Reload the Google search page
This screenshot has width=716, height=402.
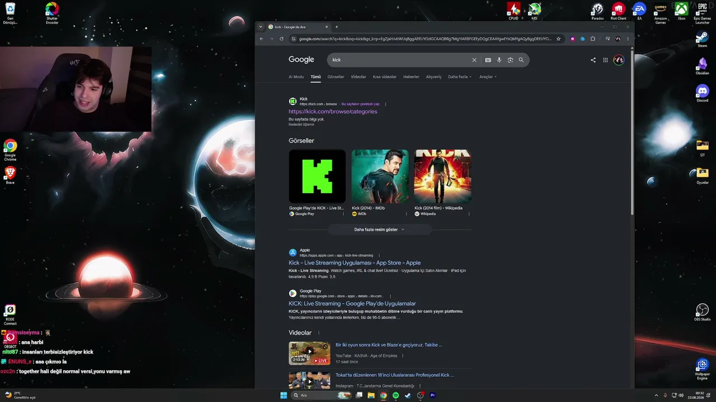coord(281,39)
